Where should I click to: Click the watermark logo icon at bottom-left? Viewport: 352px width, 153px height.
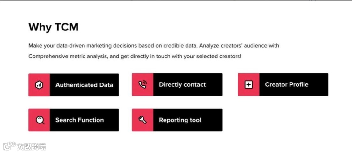(9, 146)
